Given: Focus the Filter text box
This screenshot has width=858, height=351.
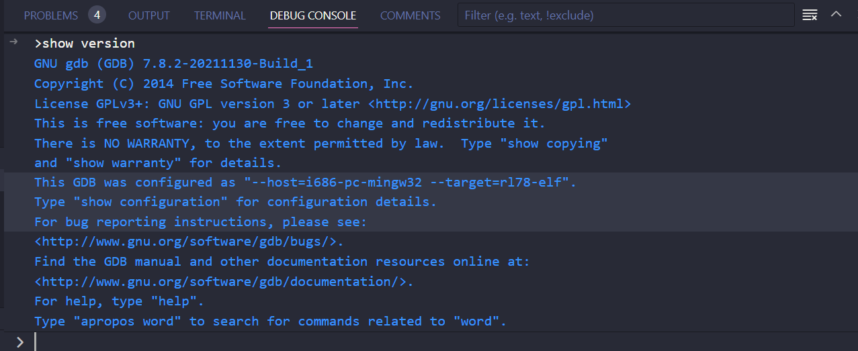Looking at the screenshot, I should 625,15.
